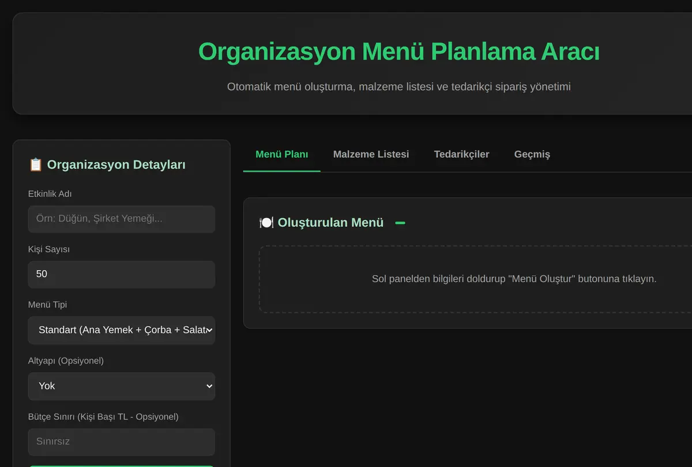Click the Organizasyon Detayları heading
This screenshot has width=692, height=467.
[116, 165]
